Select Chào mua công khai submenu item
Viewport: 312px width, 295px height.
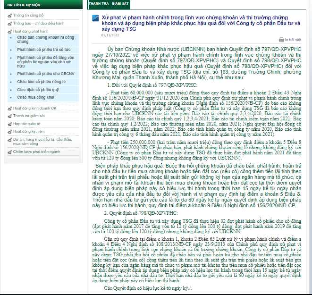35,97
